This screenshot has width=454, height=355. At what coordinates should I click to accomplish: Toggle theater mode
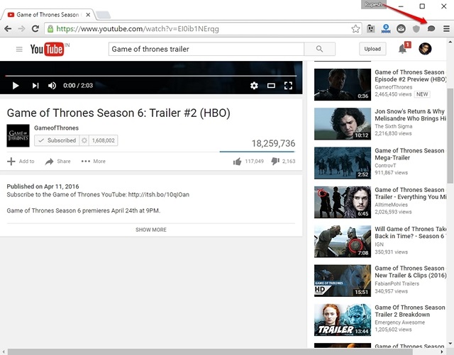[x=271, y=86]
